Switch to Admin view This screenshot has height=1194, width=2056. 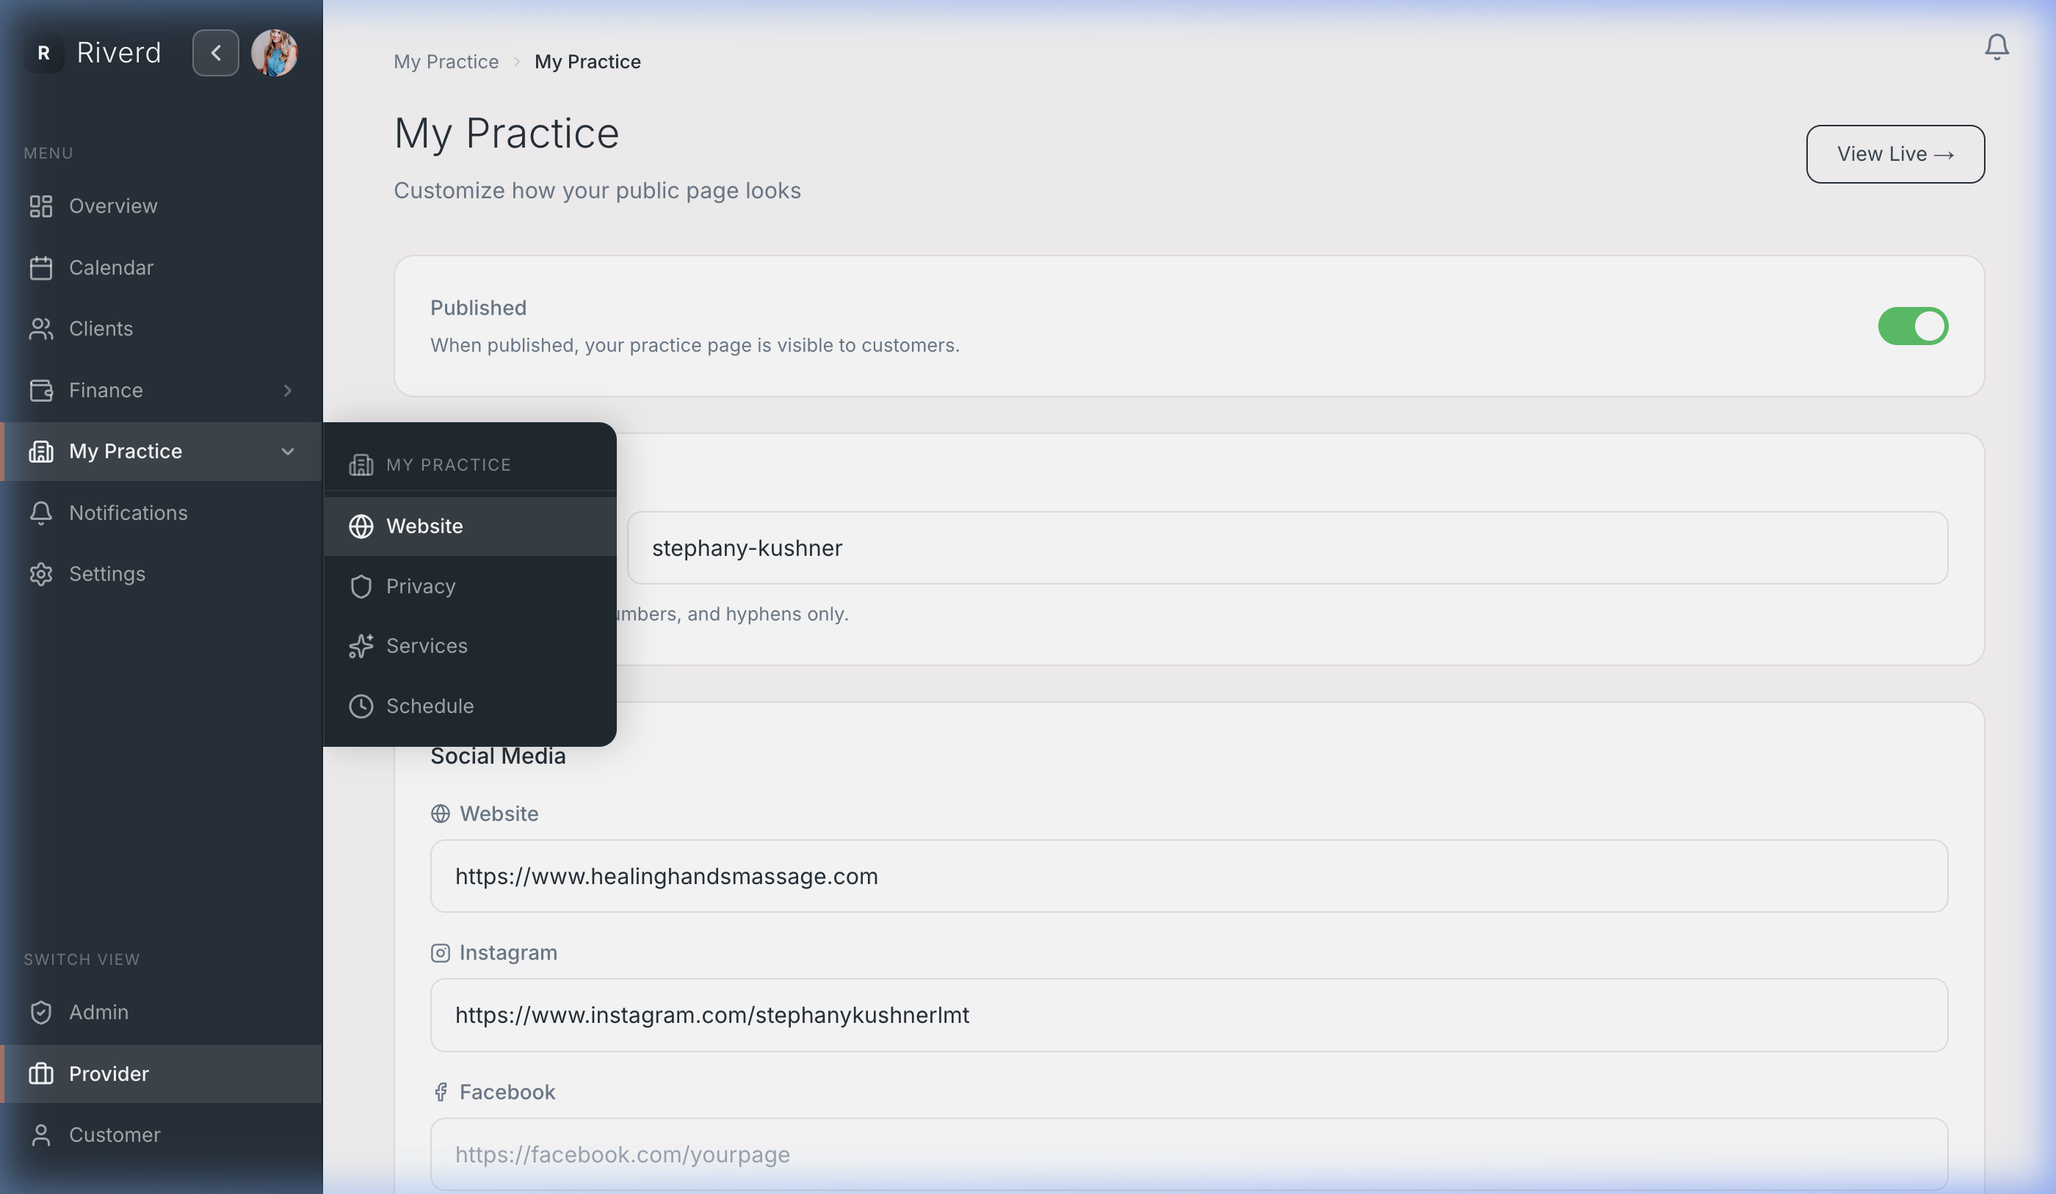point(98,1012)
